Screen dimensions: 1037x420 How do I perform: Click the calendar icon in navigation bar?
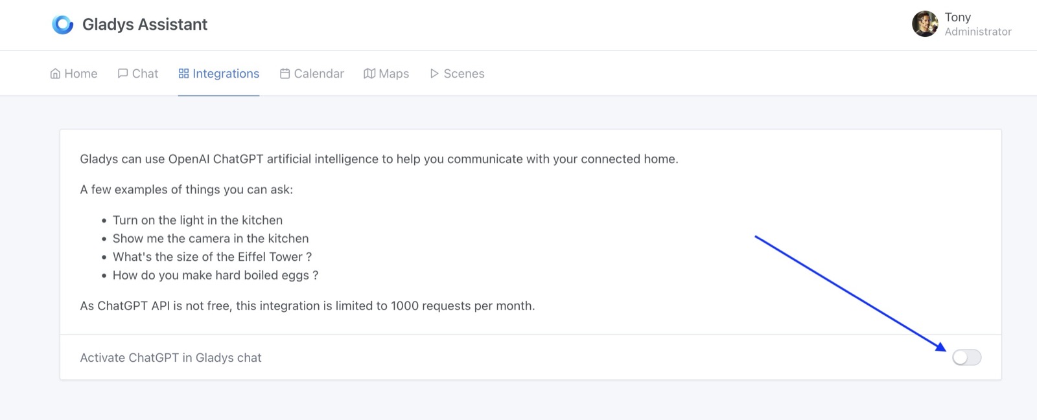click(x=285, y=74)
